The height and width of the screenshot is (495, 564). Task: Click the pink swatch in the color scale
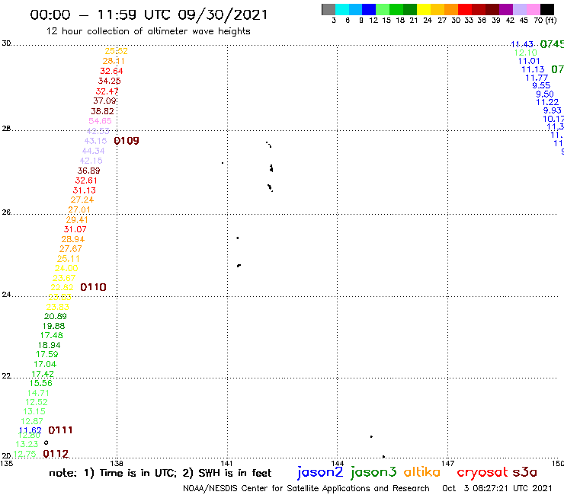[x=533, y=9]
